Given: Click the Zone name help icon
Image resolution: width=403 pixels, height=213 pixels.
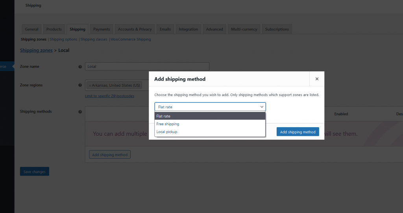Looking at the screenshot, I should 80,67.
